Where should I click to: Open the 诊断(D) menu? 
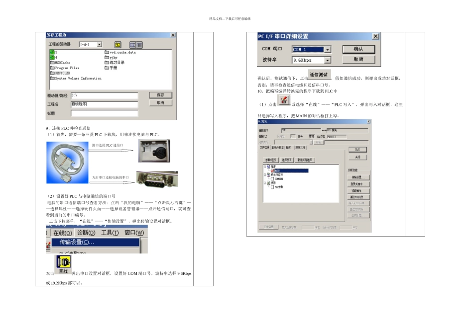click(86, 233)
